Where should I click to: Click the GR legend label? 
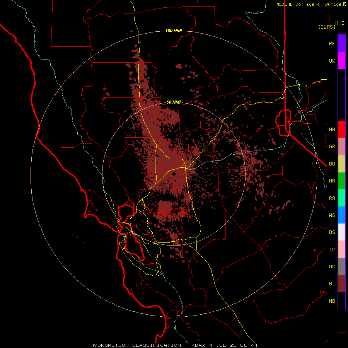tap(332, 147)
